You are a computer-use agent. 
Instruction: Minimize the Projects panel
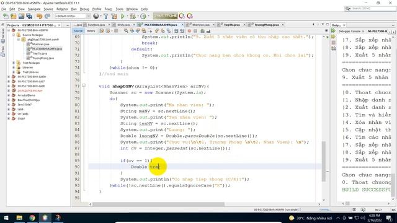coord(68,25)
